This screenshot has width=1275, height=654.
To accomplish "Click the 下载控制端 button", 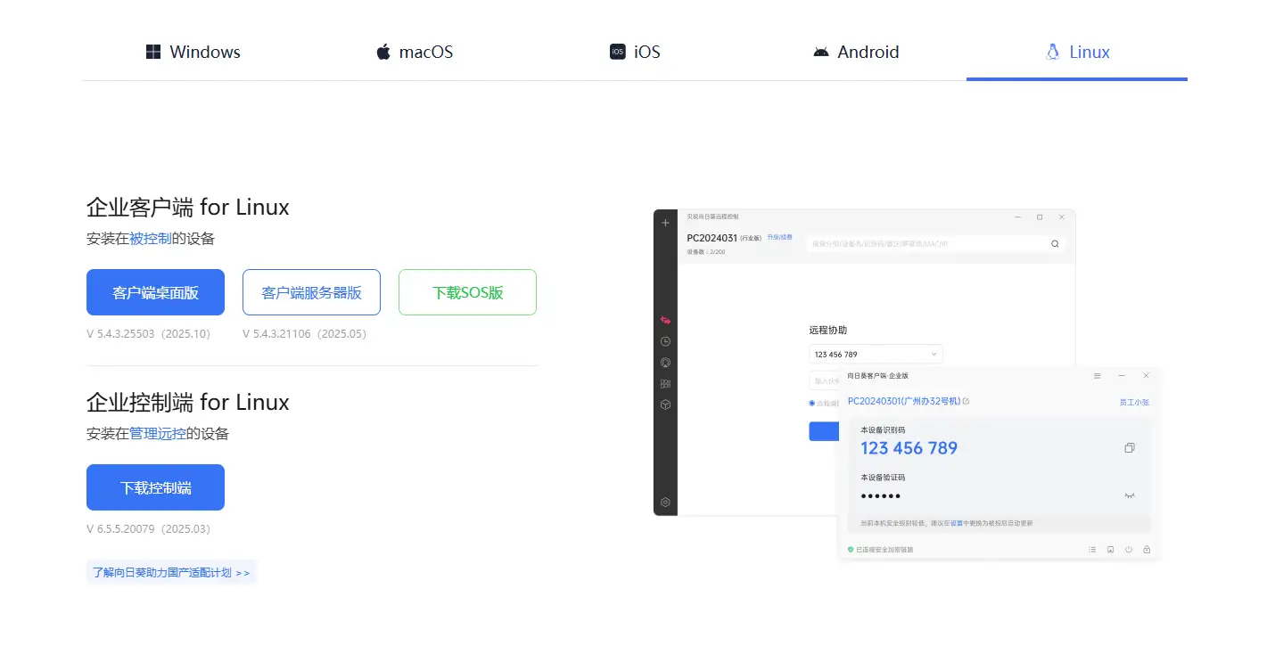I will tap(155, 487).
